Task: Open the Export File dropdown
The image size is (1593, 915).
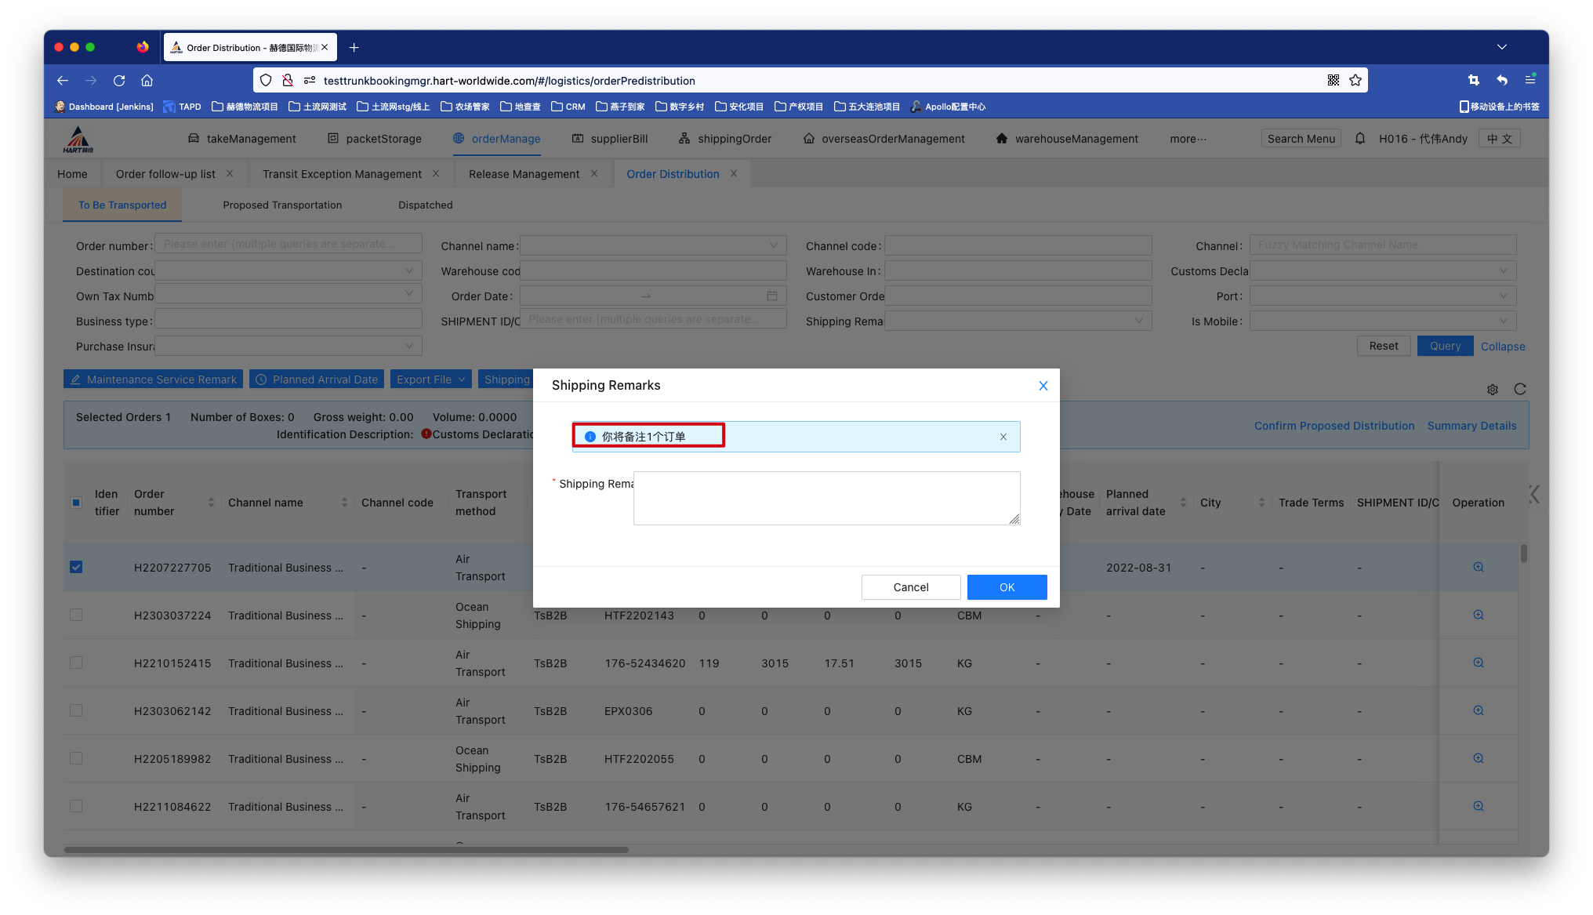Action: click(x=430, y=379)
